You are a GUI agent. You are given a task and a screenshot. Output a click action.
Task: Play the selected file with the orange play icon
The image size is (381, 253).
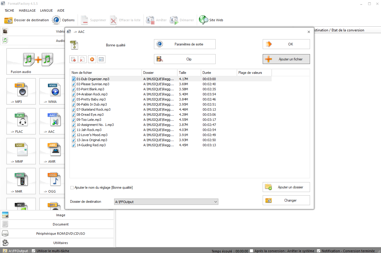tap(92, 59)
